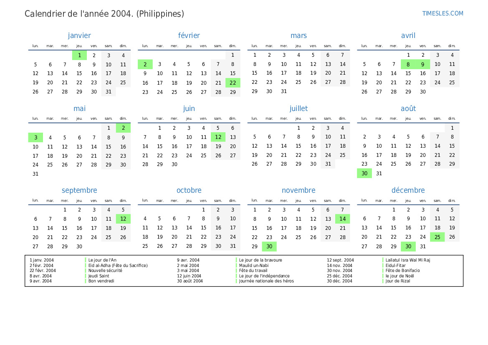
Task: Select the 'décembre' month title
Action: tap(408, 190)
